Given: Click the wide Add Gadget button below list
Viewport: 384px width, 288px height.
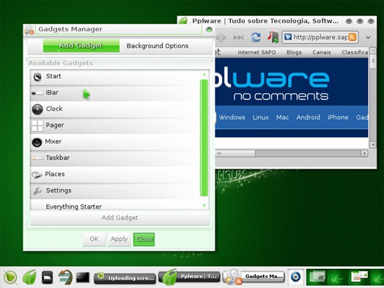Looking at the screenshot, I should point(119,218).
